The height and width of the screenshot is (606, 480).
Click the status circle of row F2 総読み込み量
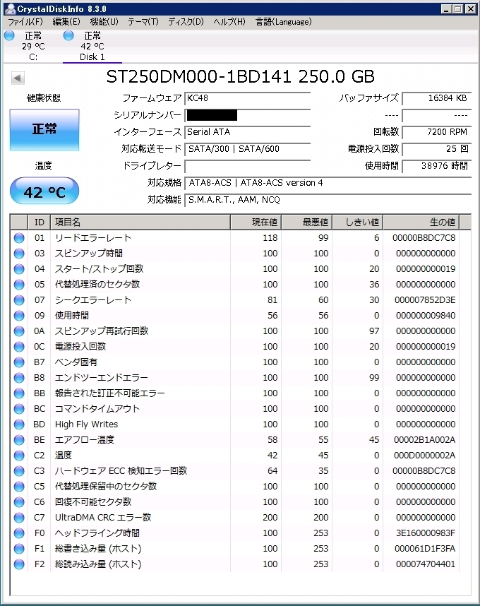point(19,564)
